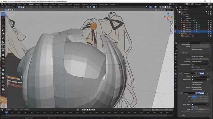
Task: Collapse the Armature modifier panel
Action: pos(180,73)
